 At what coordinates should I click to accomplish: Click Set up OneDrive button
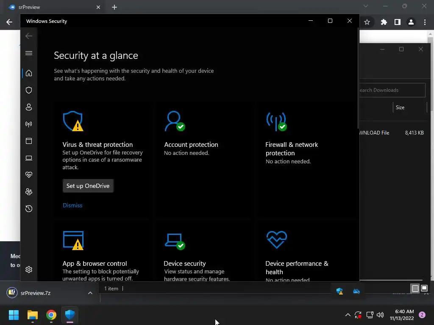(88, 186)
